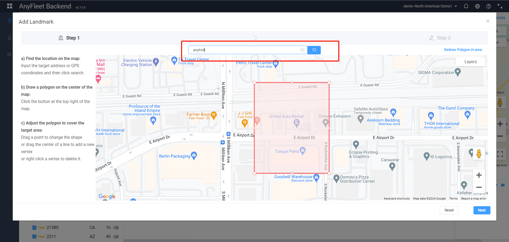
Task: Click the TA Travel Center map pin
Action: 174,60
